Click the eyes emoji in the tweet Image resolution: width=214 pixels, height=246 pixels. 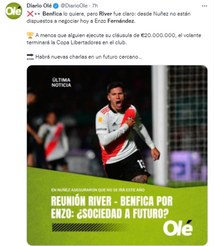click(37, 14)
